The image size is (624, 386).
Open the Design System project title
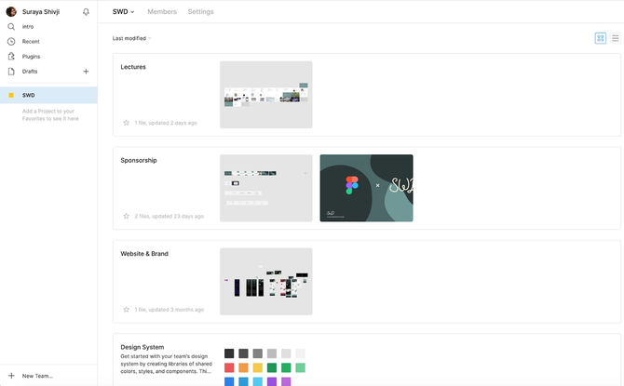click(x=142, y=347)
